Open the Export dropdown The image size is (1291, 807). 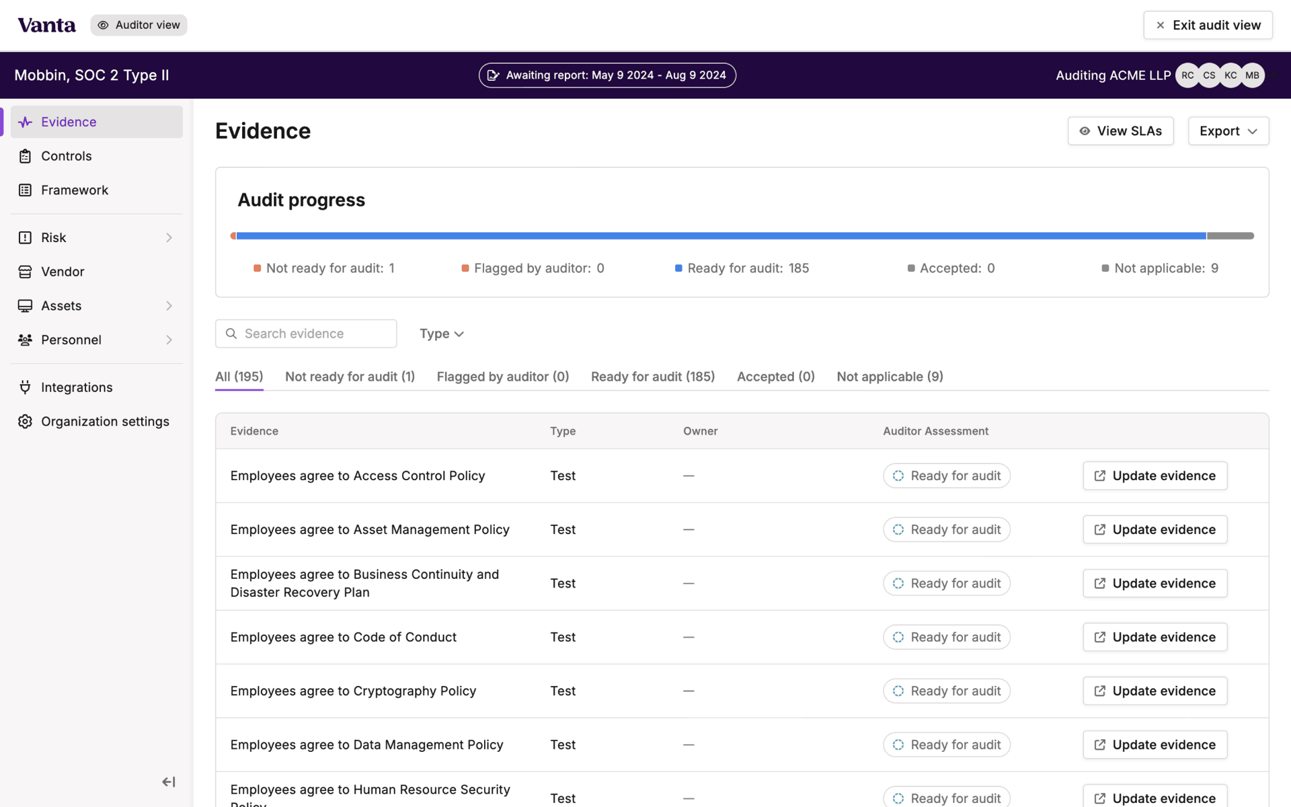(x=1228, y=131)
